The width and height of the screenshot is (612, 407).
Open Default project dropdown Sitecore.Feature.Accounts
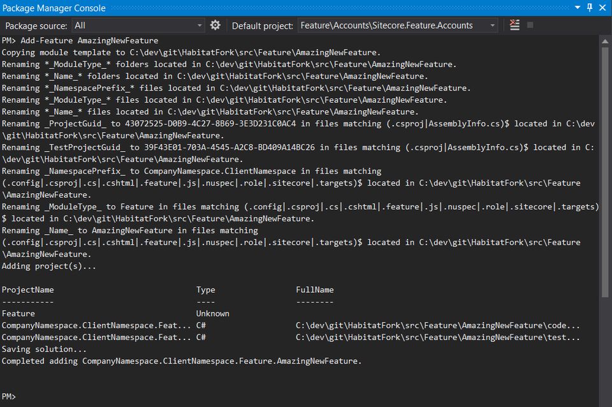coord(397,26)
